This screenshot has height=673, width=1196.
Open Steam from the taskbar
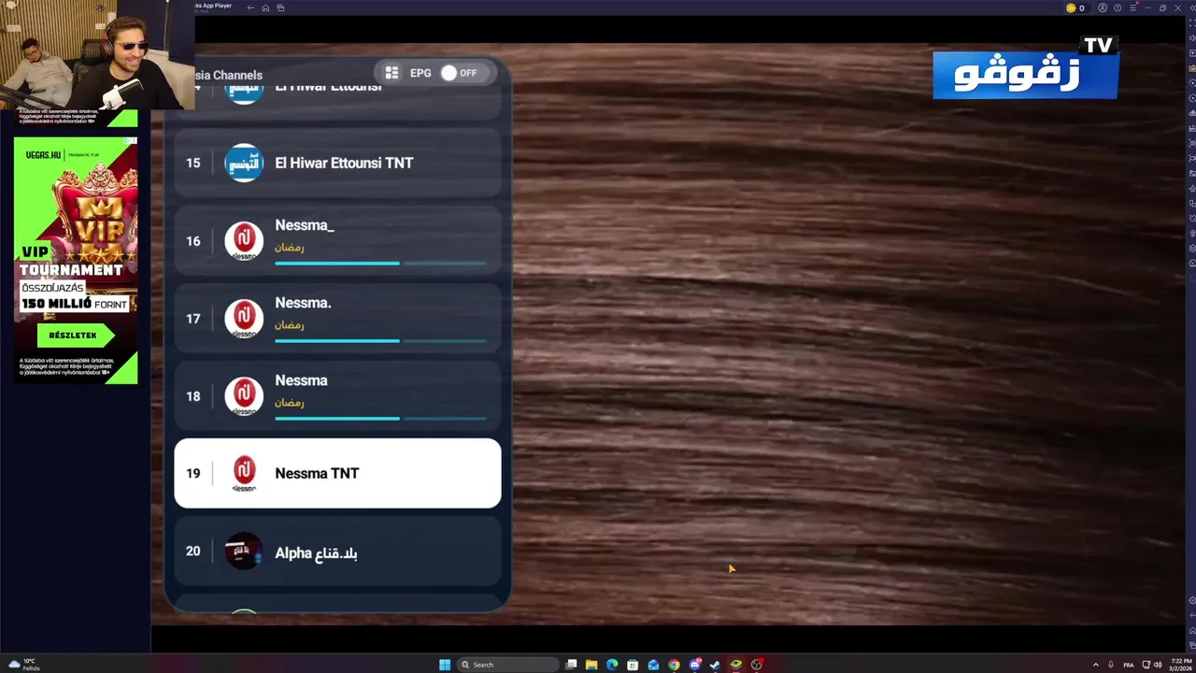coord(715,665)
